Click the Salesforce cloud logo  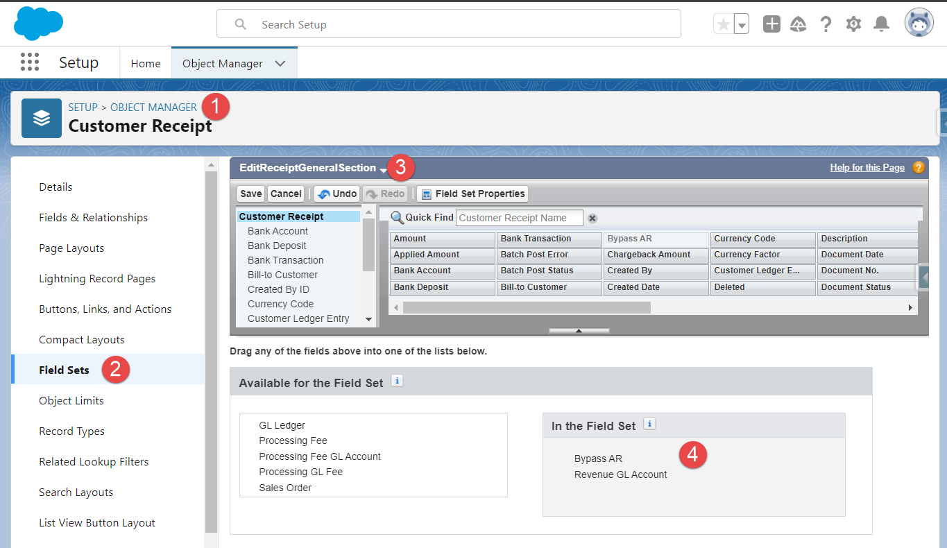39,24
